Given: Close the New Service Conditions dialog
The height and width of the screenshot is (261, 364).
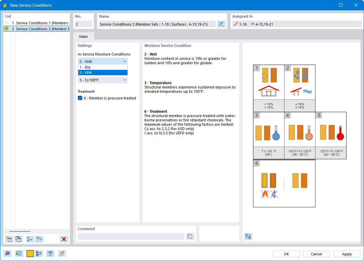Looking at the screenshot, I should click(x=356, y=5).
